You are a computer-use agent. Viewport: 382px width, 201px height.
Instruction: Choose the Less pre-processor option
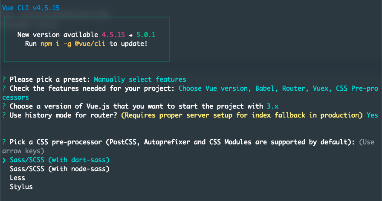(17, 178)
